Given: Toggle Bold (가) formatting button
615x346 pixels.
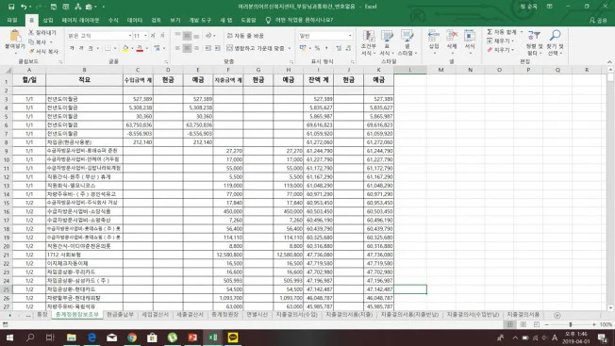Looking at the screenshot, I should pyautogui.click(x=73, y=48).
